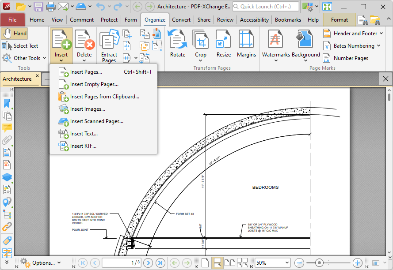
Task: Open the Thumbnails pane from the sidebar
Action: point(7,116)
